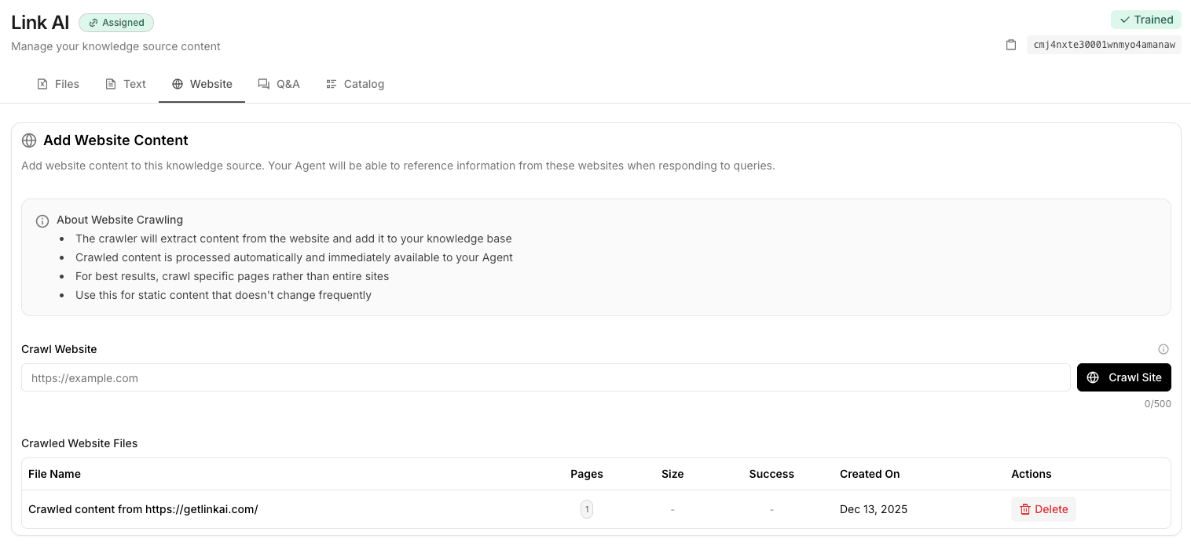This screenshot has width=1191, height=550.
Task: Click the page icon beside the Text label
Action: [x=111, y=84]
